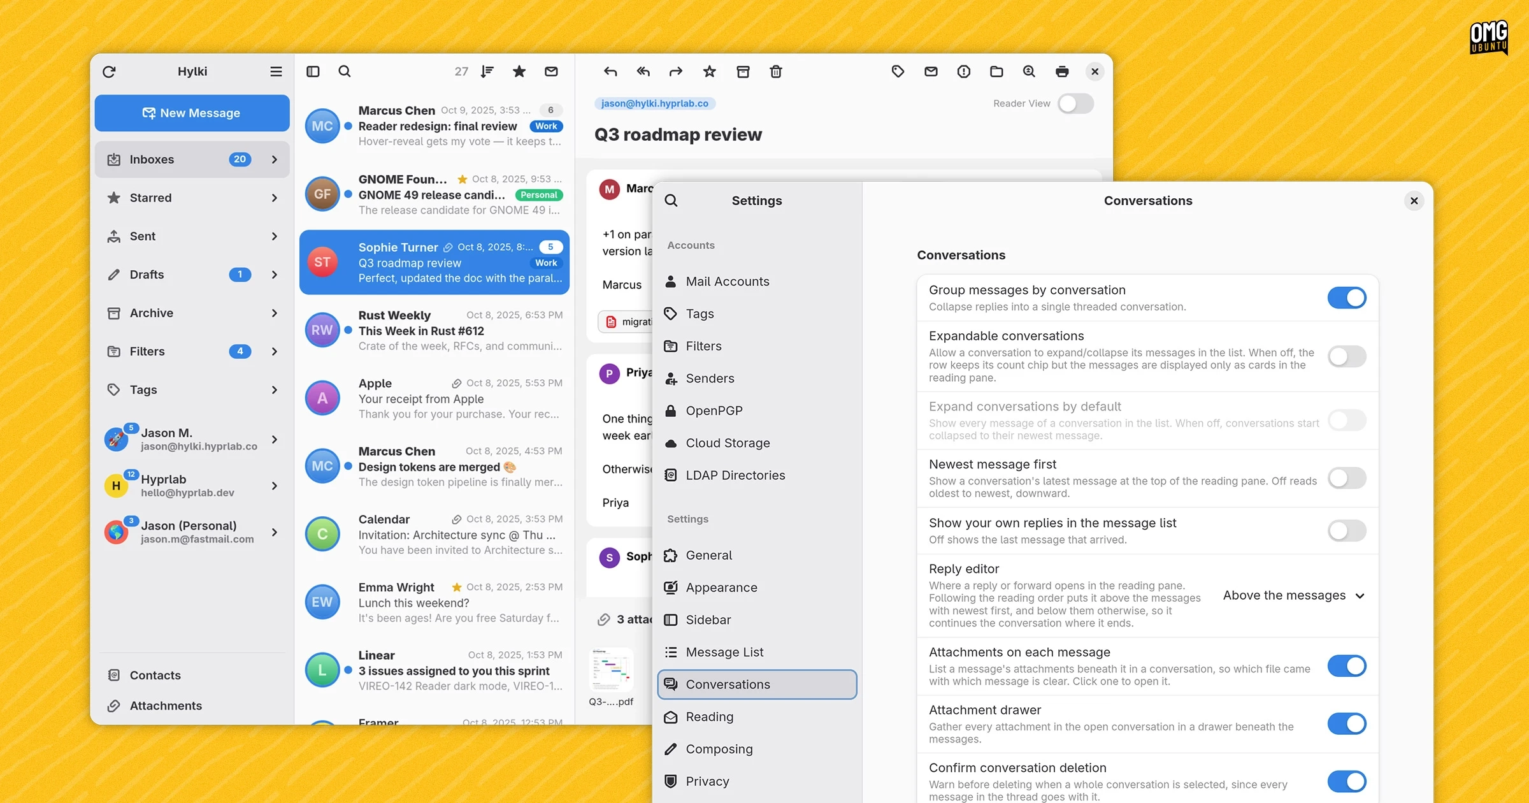Open the OpenPGP settings page

757,410
